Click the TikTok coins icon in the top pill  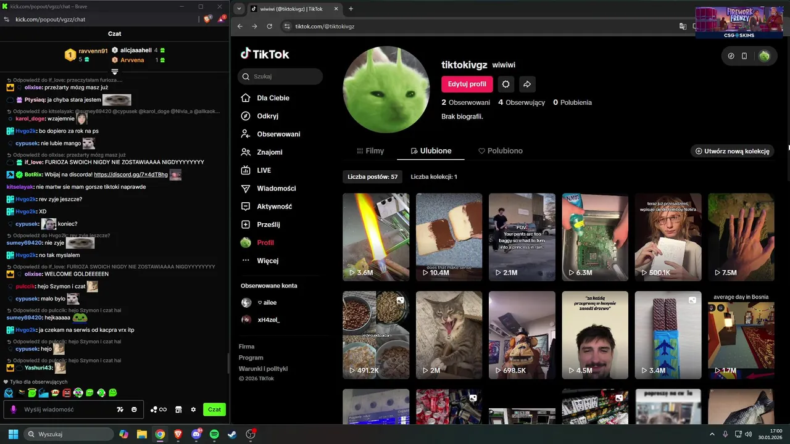731,56
